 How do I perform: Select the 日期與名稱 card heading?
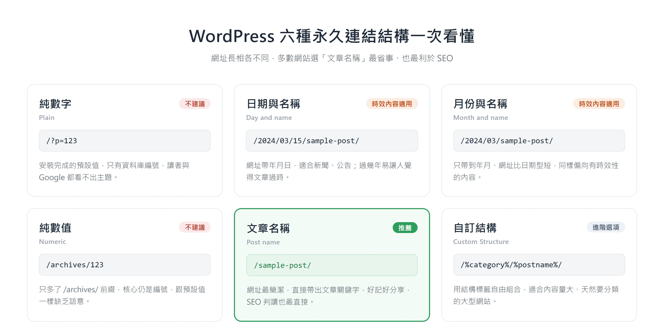[x=273, y=104]
